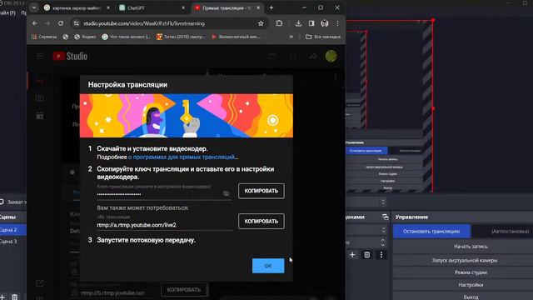This screenshot has width=533, height=300.
Task: Show more bookmarks chevron
Action: [x=291, y=37]
